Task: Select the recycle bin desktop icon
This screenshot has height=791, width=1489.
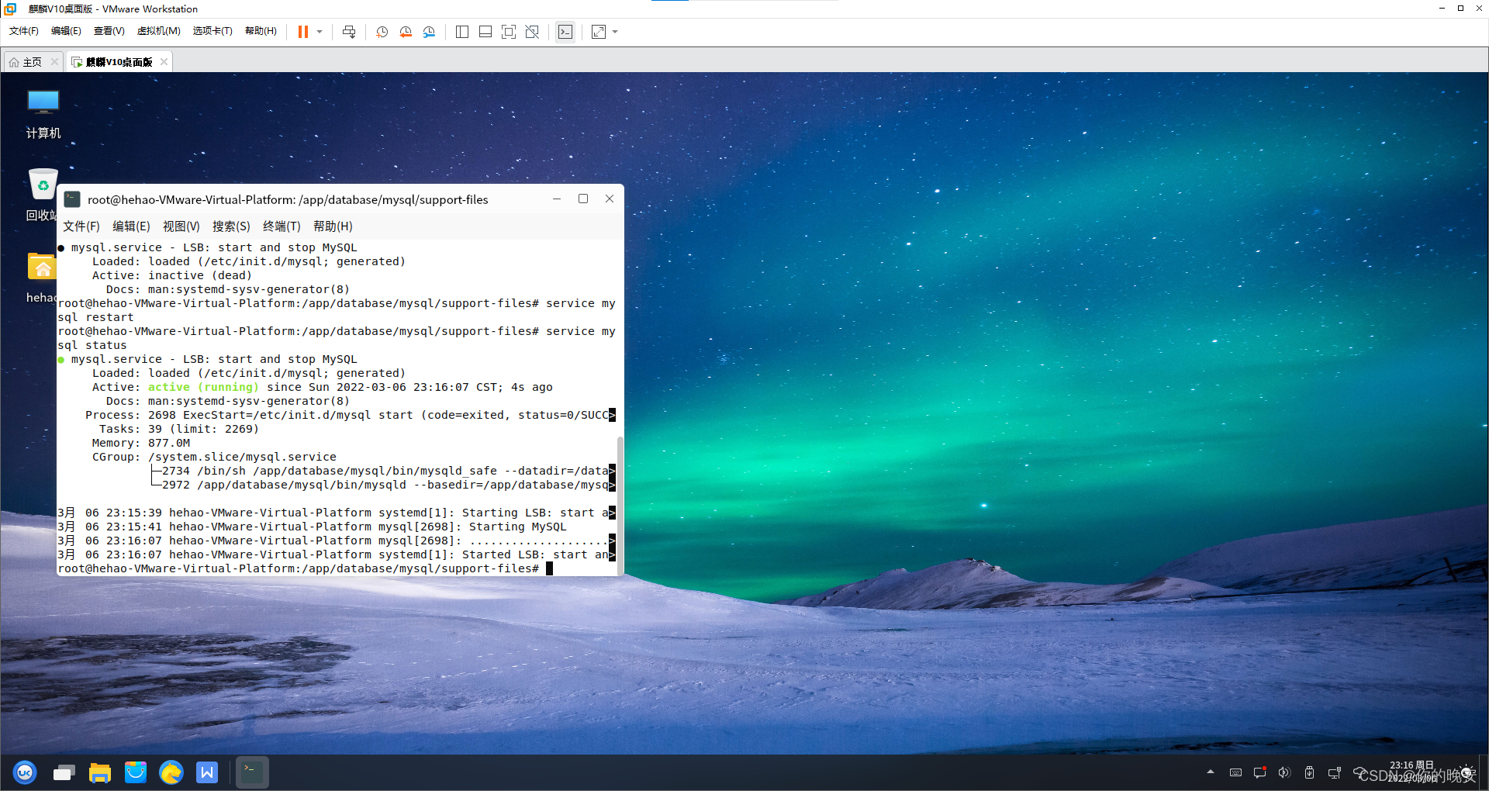Action: [x=43, y=195]
